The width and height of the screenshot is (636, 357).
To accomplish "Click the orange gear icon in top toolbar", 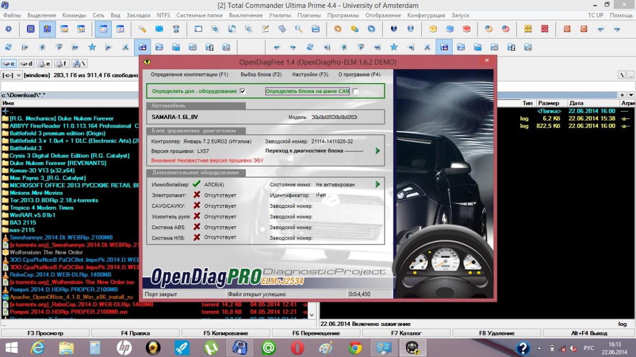I will (x=338, y=29).
